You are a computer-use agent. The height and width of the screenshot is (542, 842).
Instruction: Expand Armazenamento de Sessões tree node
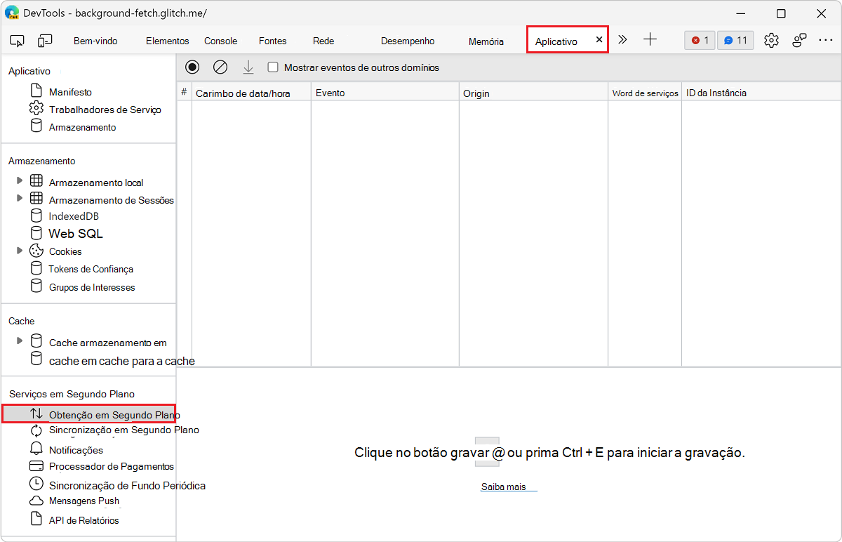point(20,199)
